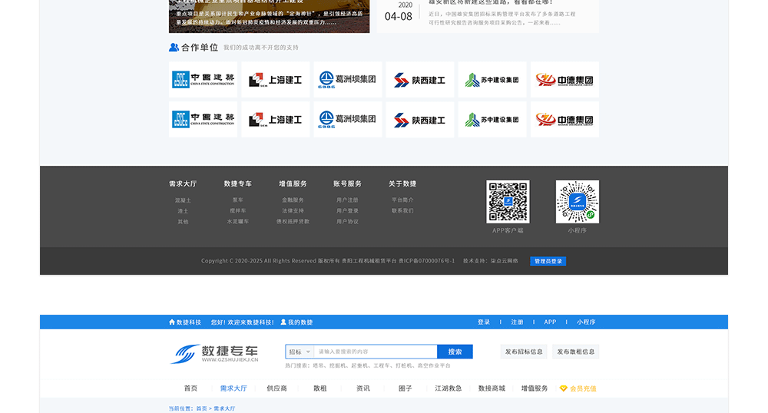Open the 江湖救急 navigation tab

click(x=449, y=388)
